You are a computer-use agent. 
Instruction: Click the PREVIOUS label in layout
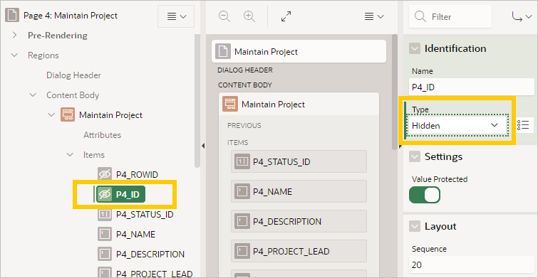click(244, 125)
